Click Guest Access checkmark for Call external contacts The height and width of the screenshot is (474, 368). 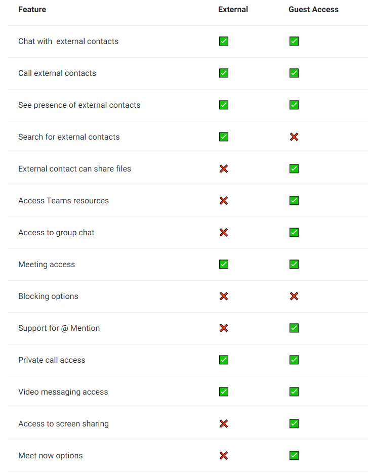coord(294,73)
